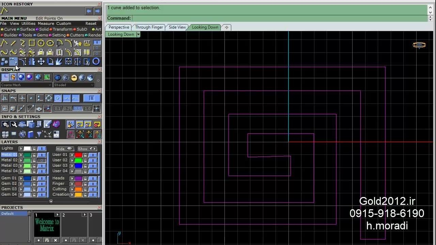
Task: Click the Hide layers button
Action: [x=64, y=149]
